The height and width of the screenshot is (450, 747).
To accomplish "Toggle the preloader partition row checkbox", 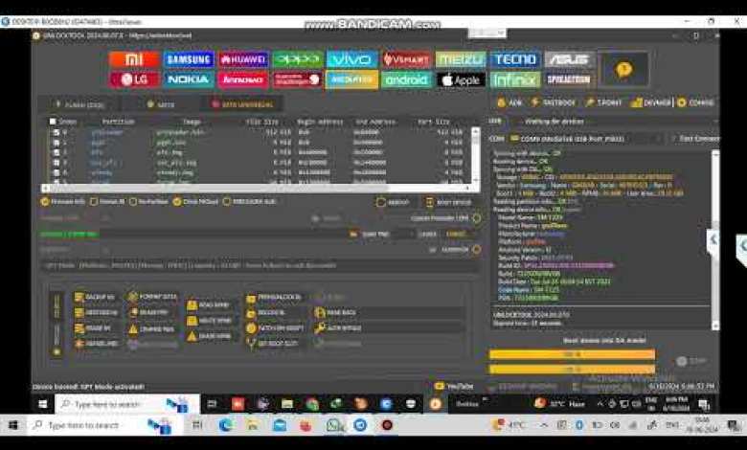I will pyautogui.click(x=57, y=132).
